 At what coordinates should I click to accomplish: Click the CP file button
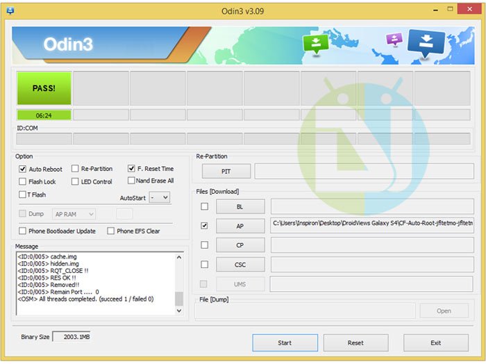pyautogui.click(x=240, y=245)
